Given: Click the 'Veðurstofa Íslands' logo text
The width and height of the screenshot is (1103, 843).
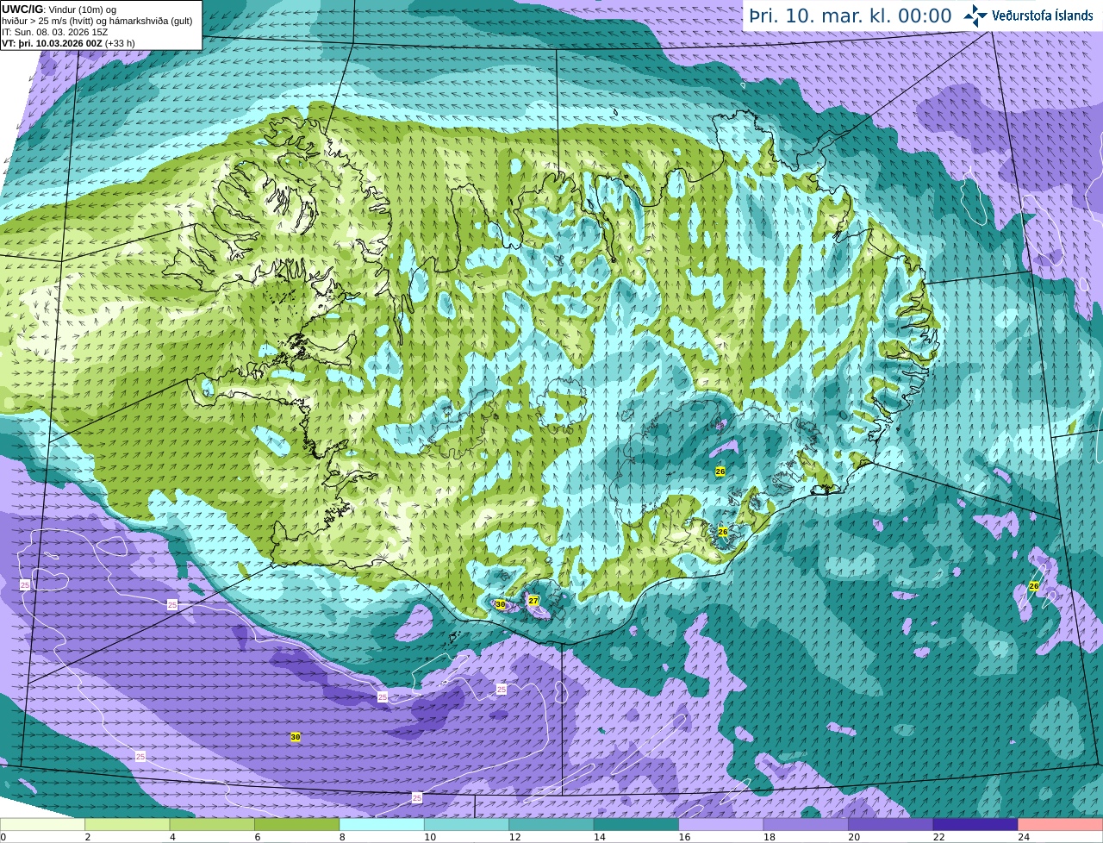Looking at the screenshot, I should 1042,16.
